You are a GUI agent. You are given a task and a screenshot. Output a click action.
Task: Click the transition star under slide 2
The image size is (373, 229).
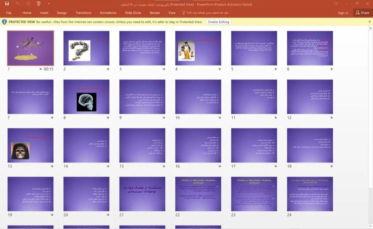[108, 69]
